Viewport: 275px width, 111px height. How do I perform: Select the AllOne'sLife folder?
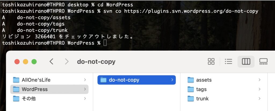coord(49,80)
